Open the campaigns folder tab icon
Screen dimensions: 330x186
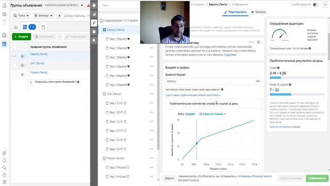pos(15,27)
